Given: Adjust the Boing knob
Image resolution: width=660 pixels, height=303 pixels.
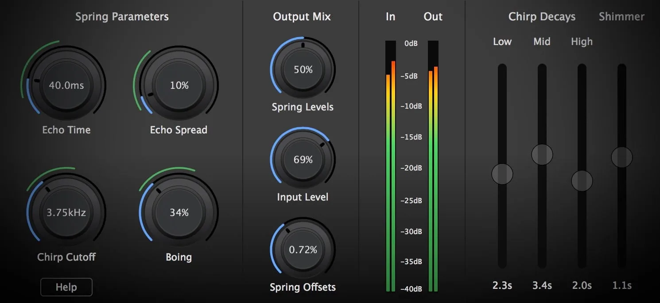Looking at the screenshot, I should pyautogui.click(x=179, y=212).
